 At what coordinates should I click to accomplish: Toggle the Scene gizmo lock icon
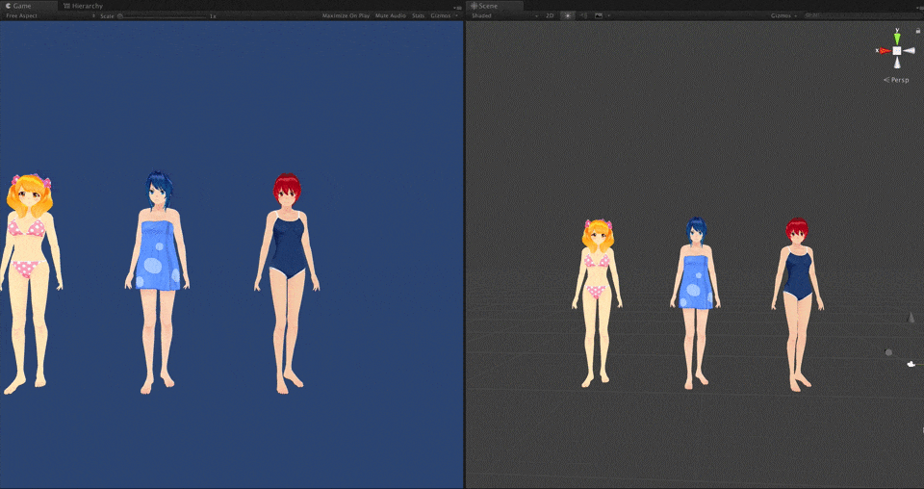tap(917, 31)
